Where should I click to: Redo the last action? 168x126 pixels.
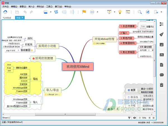pyautogui.click(x=31, y=12)
